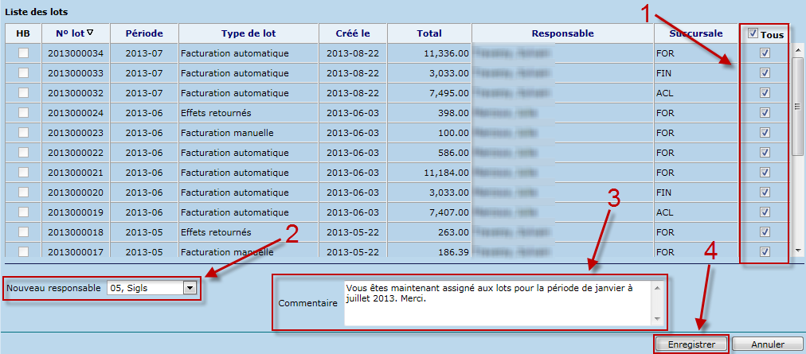Viewport: 806px width, 354px height.
Task: Sort by the Total column header
Action: 429,33
